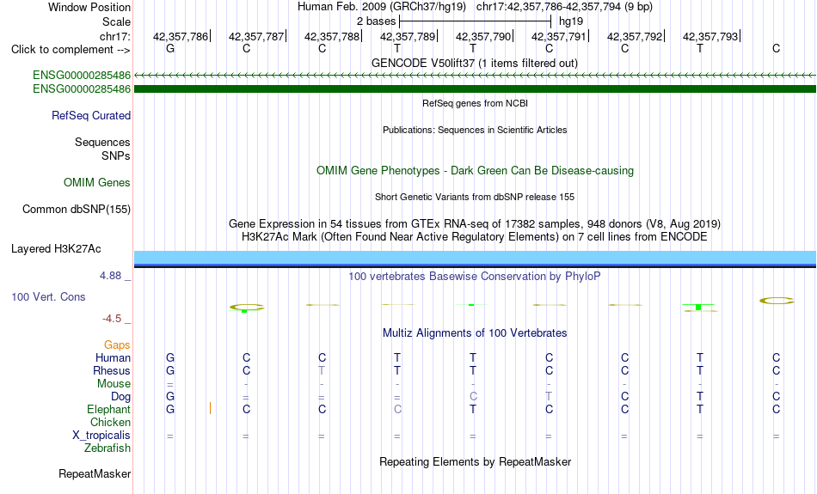Select the SNPs track label
The width and height of the screenshot is (817, 494).
(x=116, y=156)
